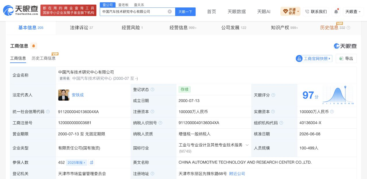Open the 天眼查 account dropdown
Viewport: 367px width, 179px height.
(353, 11)
